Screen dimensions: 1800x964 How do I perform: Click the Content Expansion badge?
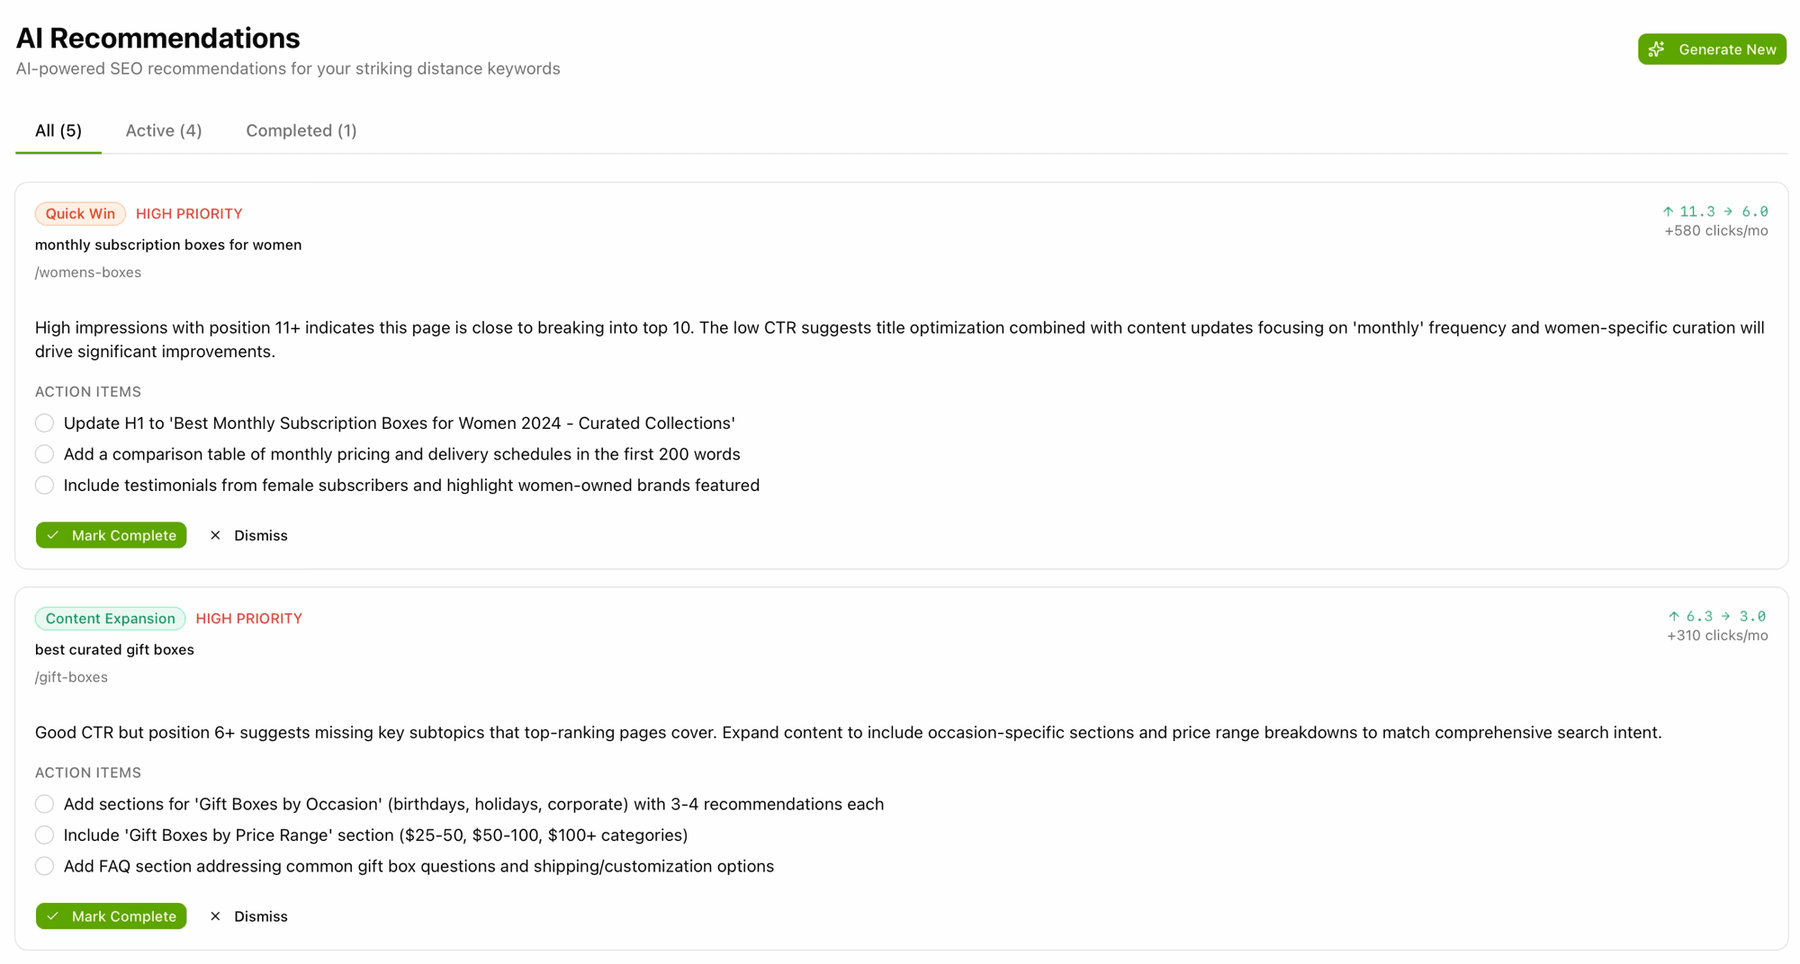click(109, 618)
